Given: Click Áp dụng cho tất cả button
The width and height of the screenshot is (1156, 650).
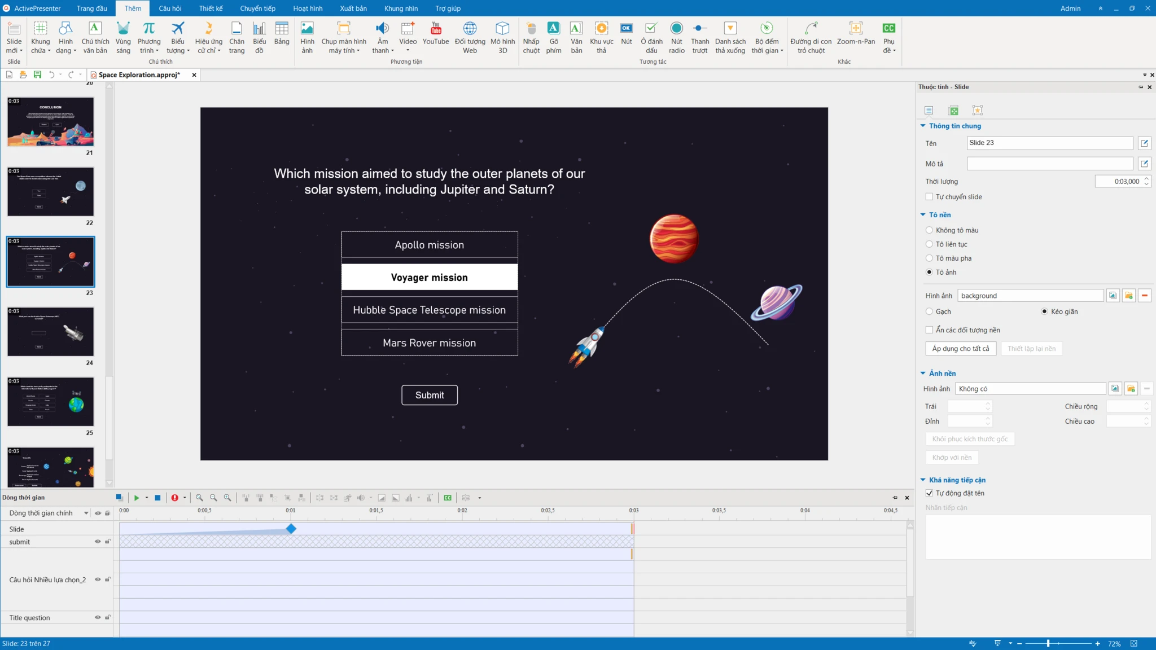Looking at the screenshot, I should 961,349.
